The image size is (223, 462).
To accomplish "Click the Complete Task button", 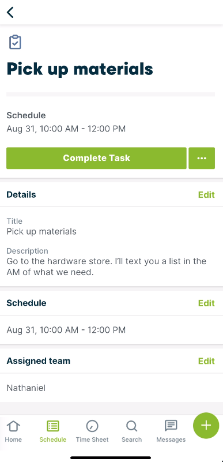I will pyautogui.click(x=96, y=158).
